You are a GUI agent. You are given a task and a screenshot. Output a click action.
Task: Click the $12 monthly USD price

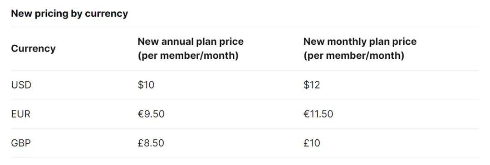312,85
